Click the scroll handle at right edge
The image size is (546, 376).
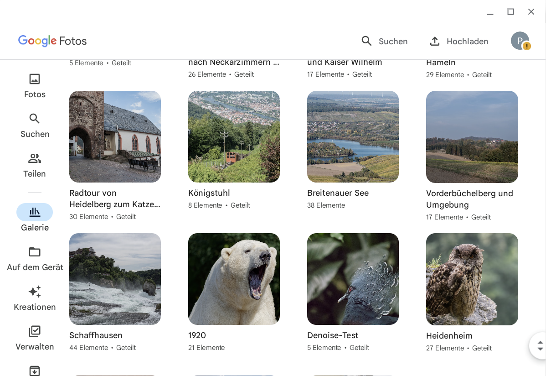point(540,345)
